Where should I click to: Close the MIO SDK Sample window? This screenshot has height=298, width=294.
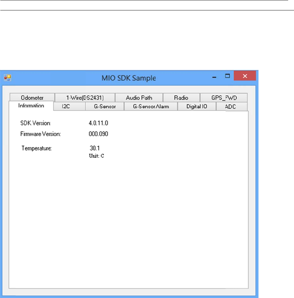pyautogui.click(x=245, y=76)
